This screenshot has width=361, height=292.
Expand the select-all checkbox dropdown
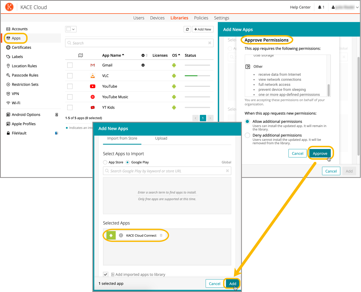click(x=73, y=29)
